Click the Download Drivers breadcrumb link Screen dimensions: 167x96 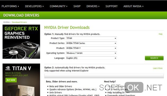pos(19,22)
